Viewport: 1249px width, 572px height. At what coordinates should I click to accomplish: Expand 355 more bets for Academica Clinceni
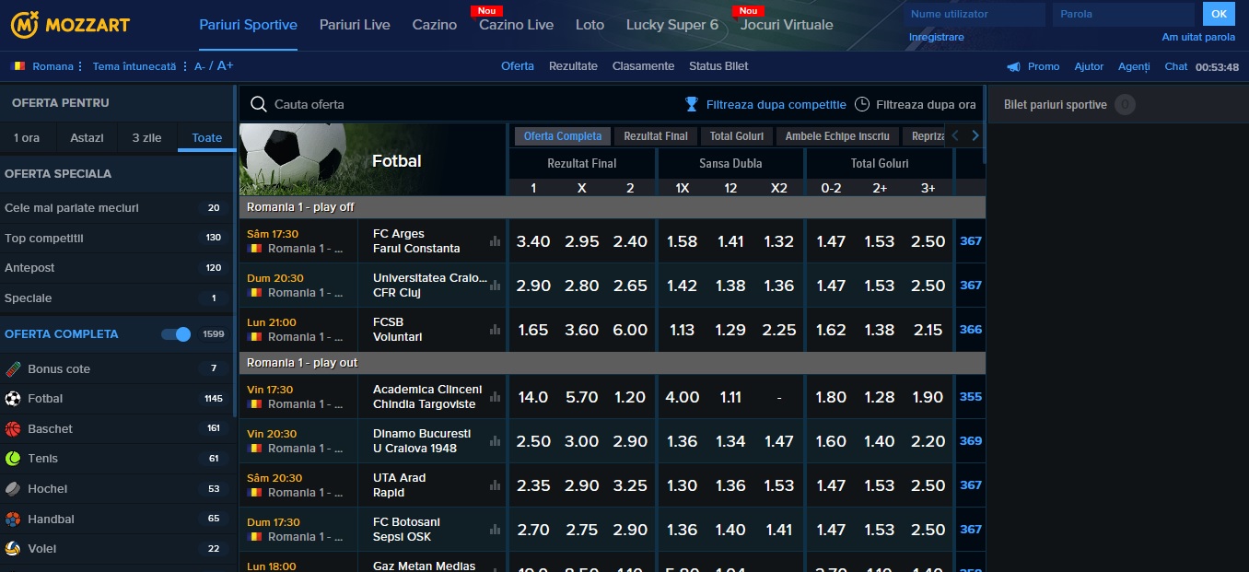pos(971,397)
